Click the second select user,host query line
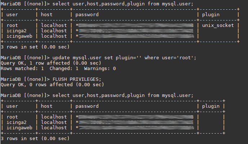Image resolution: width=248 pixels, height=144 pixels. pyautogui.click(x=97, y=96)
